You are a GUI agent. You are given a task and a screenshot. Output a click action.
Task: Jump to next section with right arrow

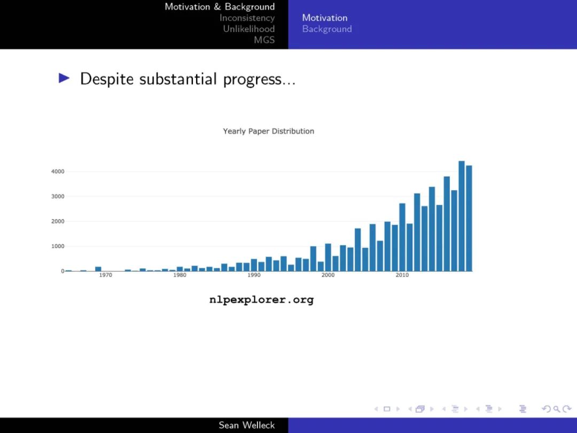pyautogui.click(x=500, y=409)
